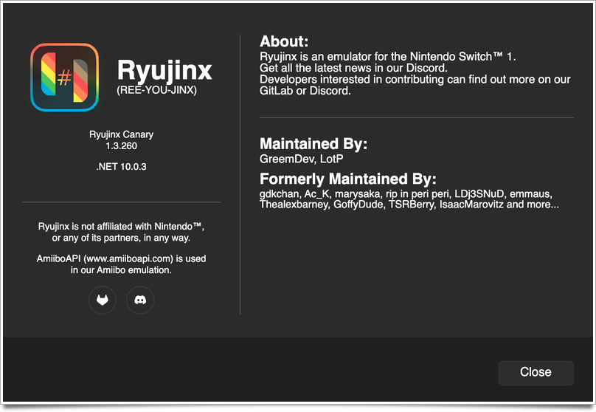Select the (REE-YOU-JINX) pronunciation text
The image size is (596, 412).
click(156, 91)
